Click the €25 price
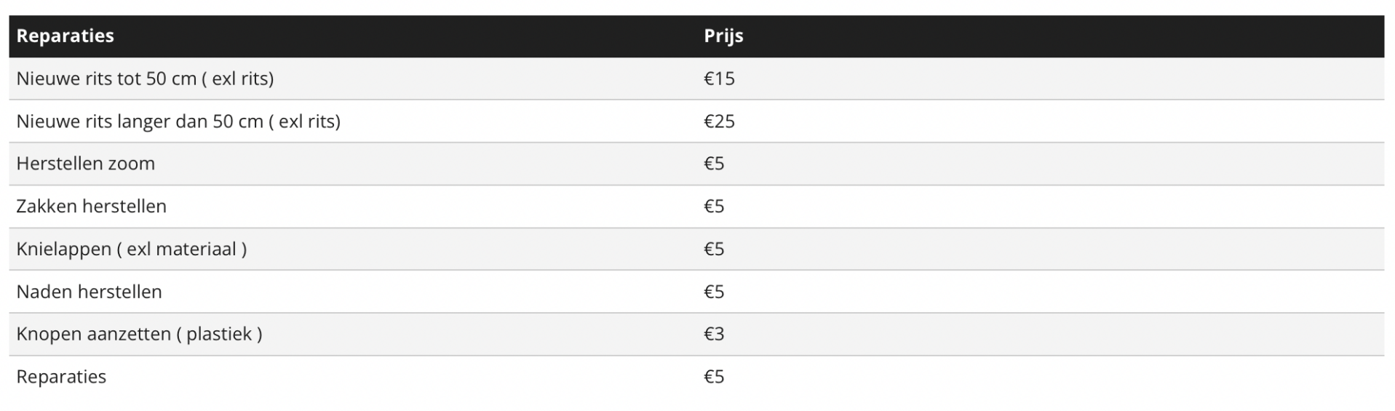 (719, 121)
